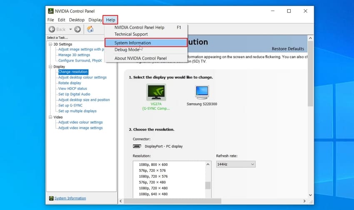Open Adjust desktop colour settings
Screen dimensions: 354x210
pyautogui.click(x=82, y=77)
